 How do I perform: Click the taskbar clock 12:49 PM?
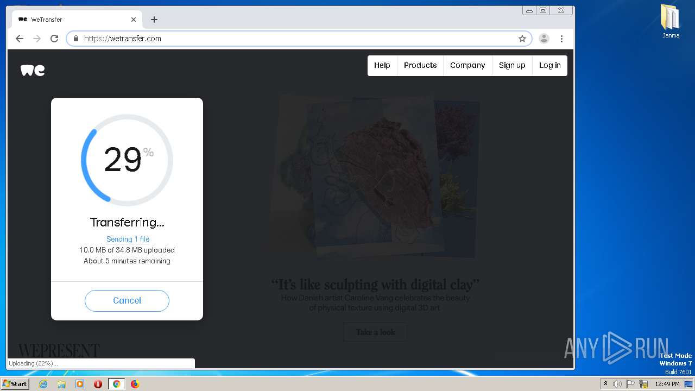[x=667, y=384]
